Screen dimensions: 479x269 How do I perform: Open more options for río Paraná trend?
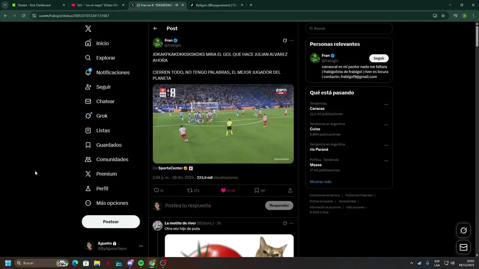386,145
